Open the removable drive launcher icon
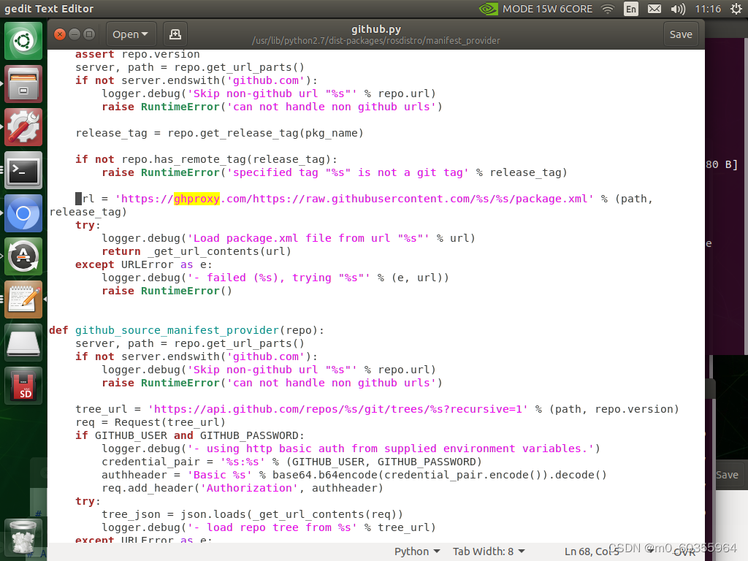This screenshot has height=561, width=748. click(23, 342)
